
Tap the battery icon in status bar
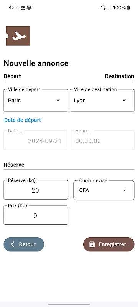click(128, 8)
